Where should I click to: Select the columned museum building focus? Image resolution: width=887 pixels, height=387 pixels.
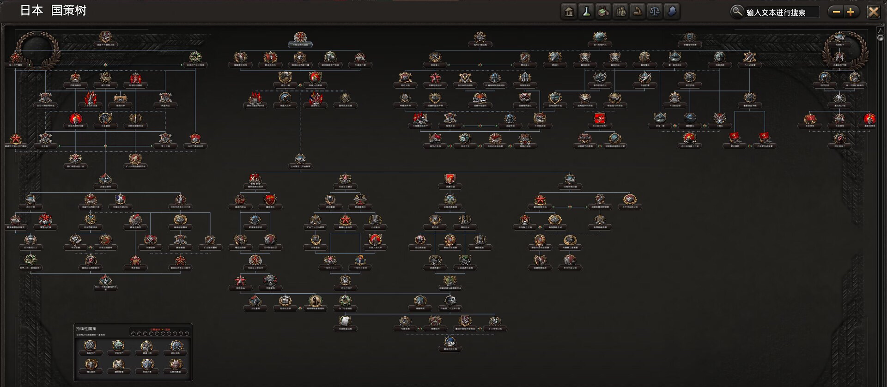coord(285,302)
